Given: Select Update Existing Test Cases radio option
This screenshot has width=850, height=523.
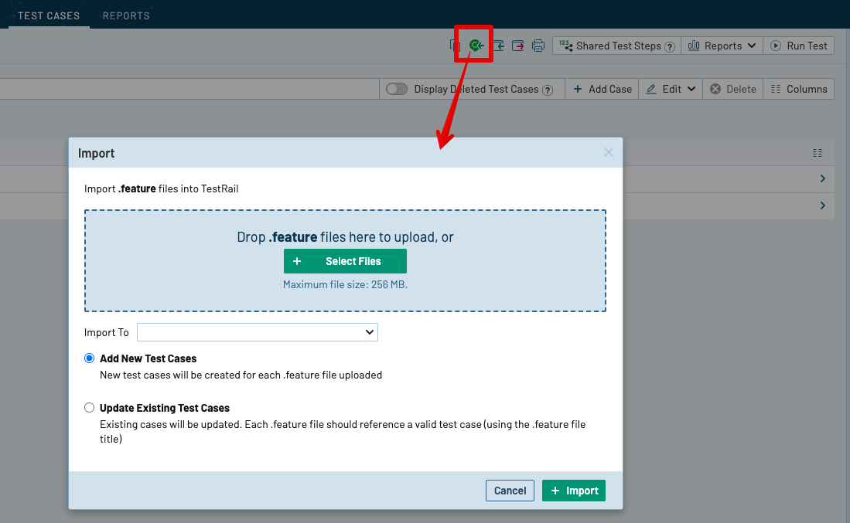Looking at the screenshot, I should pyautogui.click(x=90, y=408).
